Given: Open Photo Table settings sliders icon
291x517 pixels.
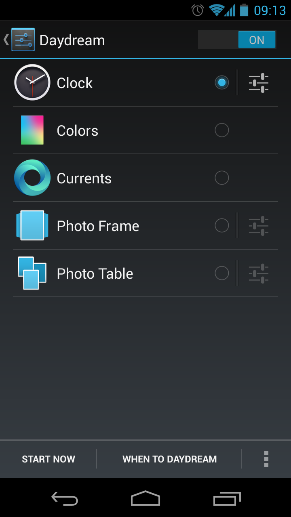Looking at the screenshot, I should (259, 273).
